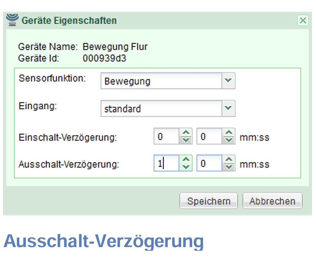Click the Ausschalt-Verzögerung seconds field
This screenshot has height=257, width=316.
coord(209,164)
